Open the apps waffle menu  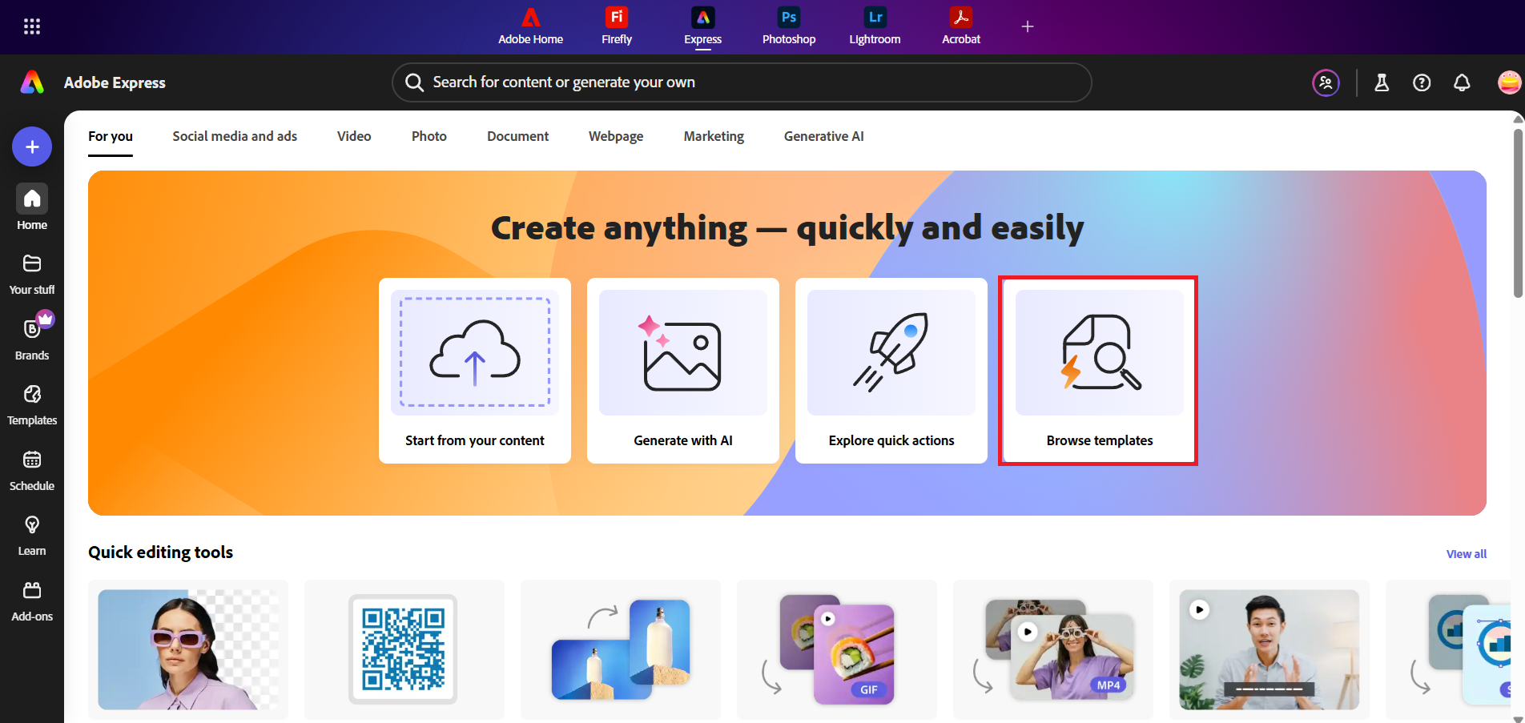[x=31, y=26]
